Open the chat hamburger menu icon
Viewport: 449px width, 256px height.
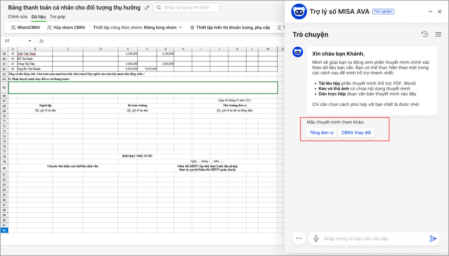point(438,34)
